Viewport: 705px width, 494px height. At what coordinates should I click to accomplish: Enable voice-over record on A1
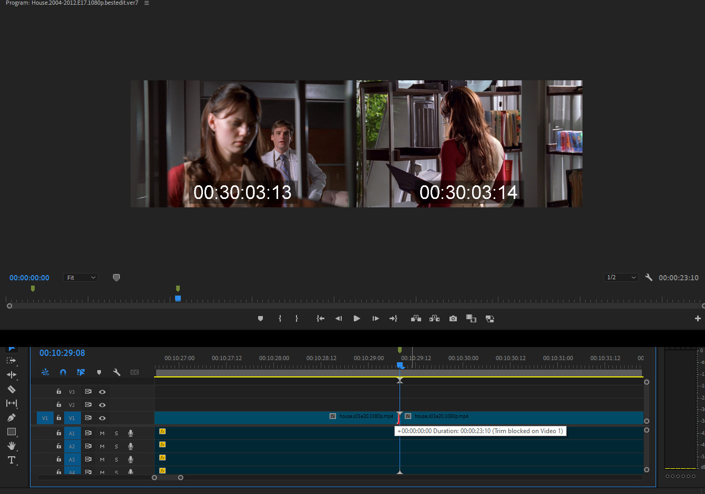click(130, 433)
